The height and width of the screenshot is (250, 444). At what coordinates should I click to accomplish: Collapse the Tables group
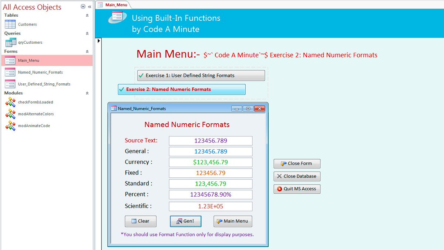point(87,16)
